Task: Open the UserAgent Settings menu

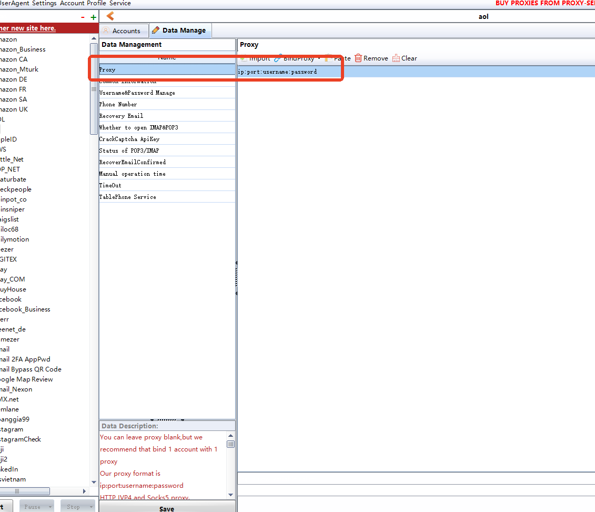Action: click(28, 3)
